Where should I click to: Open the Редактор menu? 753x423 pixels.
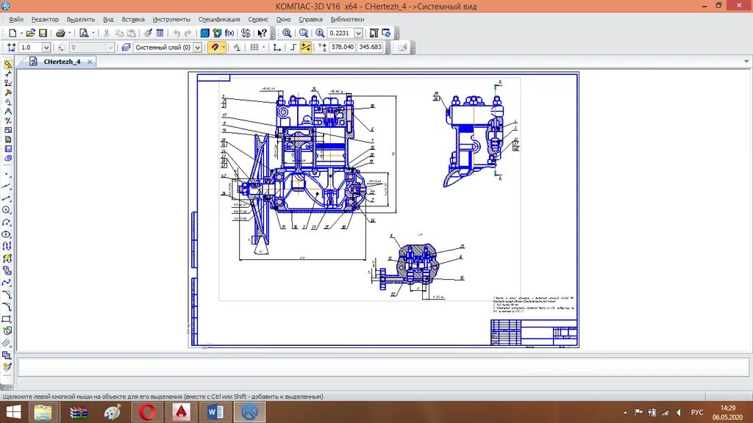coord(45,19)
